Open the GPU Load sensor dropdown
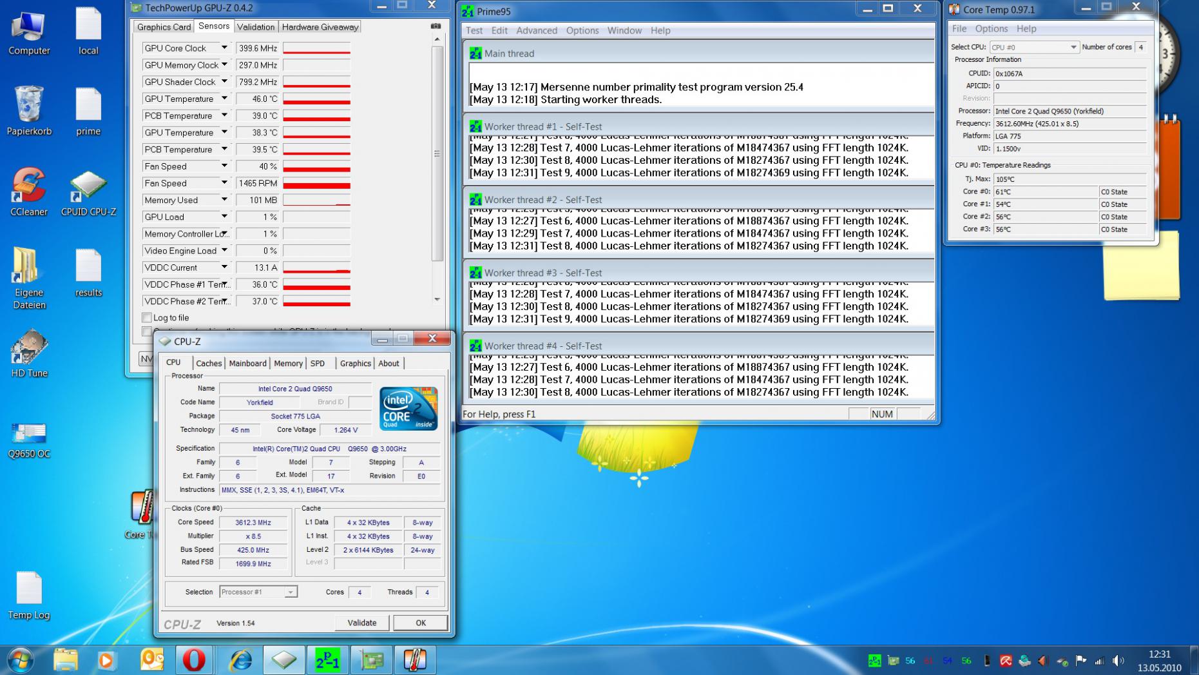This screenshot has height=675, width=1199. (x=224, y=217)
